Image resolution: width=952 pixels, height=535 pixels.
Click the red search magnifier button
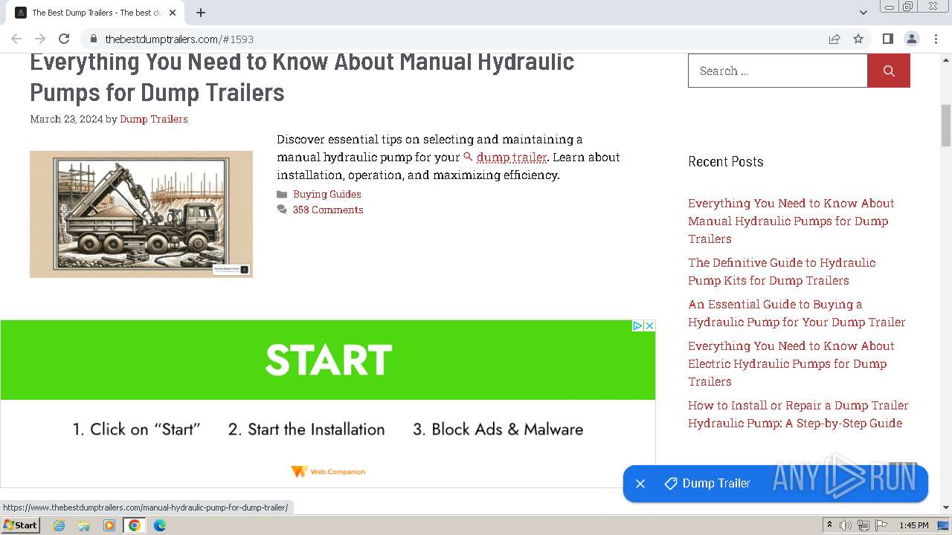[889, 71]
